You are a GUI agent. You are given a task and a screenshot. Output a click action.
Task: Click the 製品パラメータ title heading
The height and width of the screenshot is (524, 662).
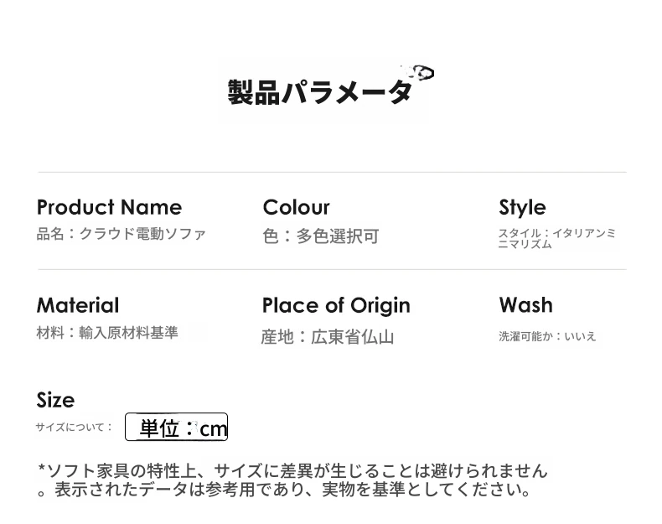320,91
